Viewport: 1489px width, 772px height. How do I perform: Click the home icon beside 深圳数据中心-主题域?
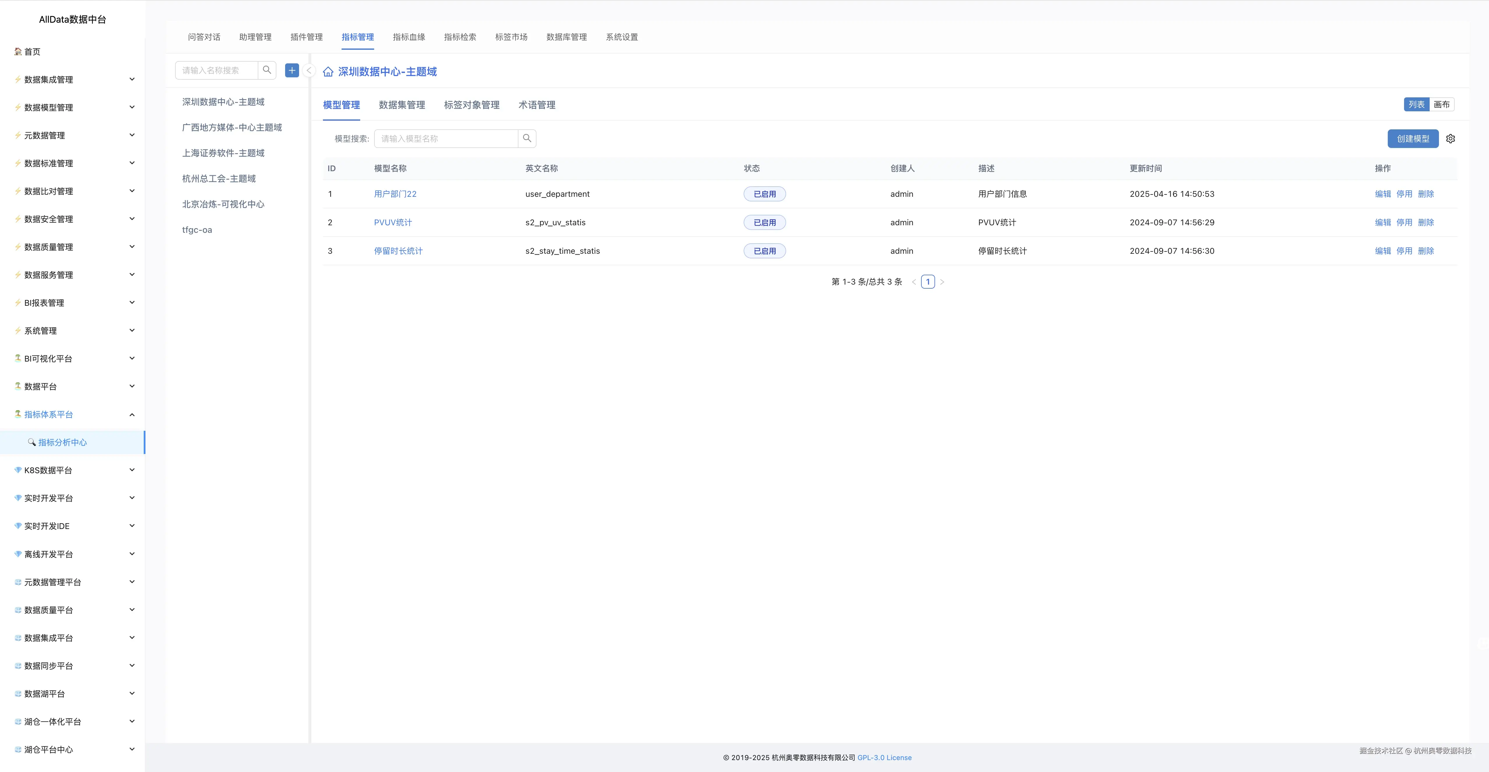(x=328, y=72)
